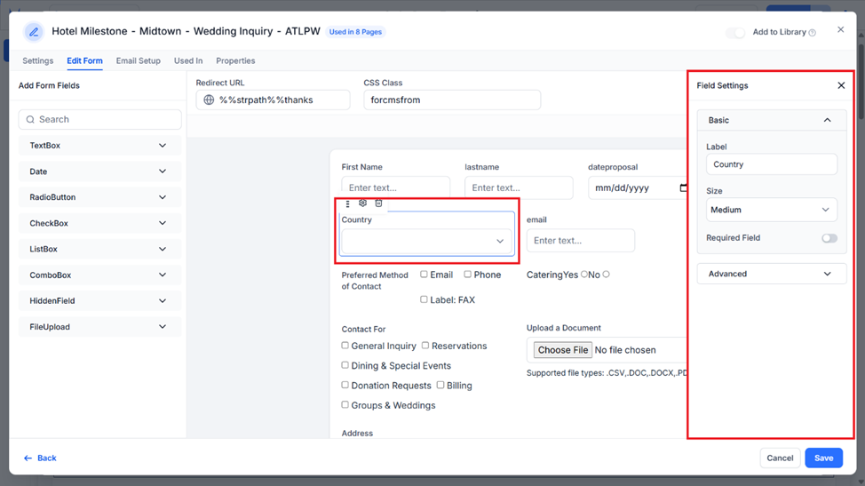Select the Catering No radio button

[606, 275]
